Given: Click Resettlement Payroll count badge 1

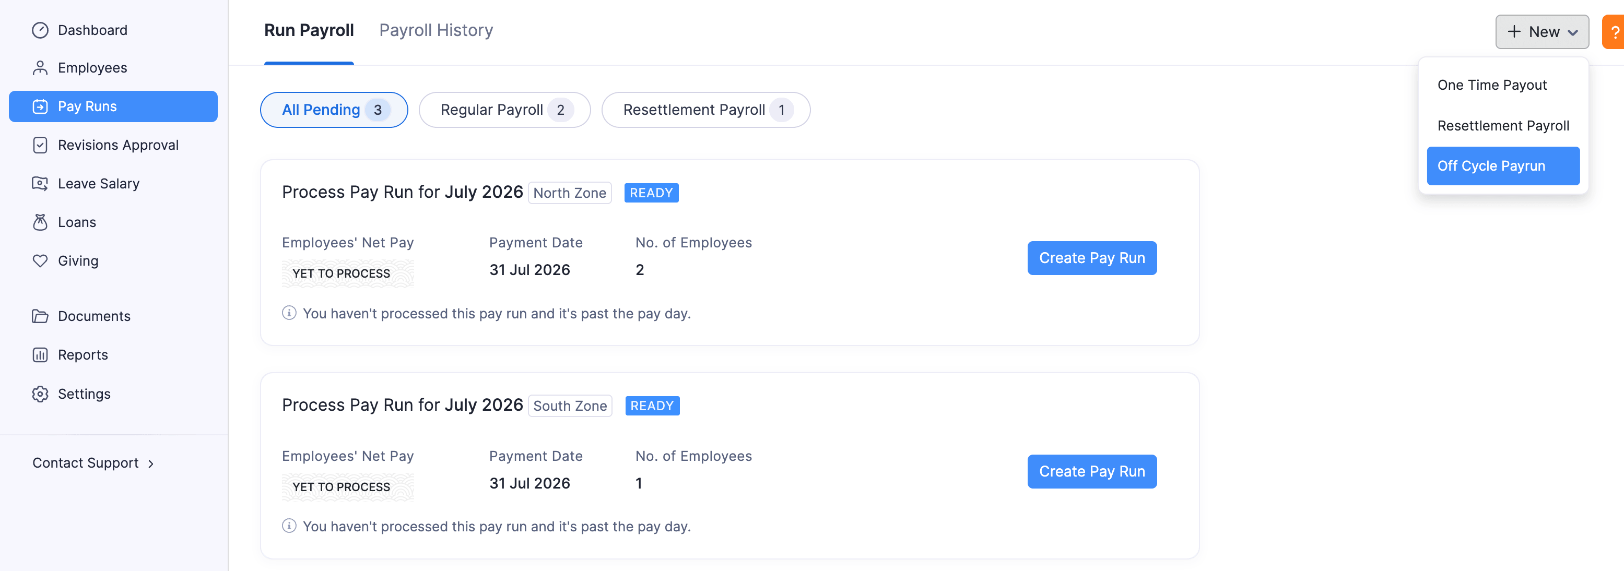Looking at the screenshot, I should [781, 110].
